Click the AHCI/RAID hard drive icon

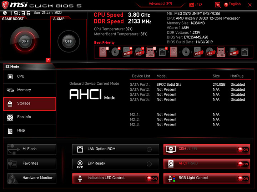171,164
